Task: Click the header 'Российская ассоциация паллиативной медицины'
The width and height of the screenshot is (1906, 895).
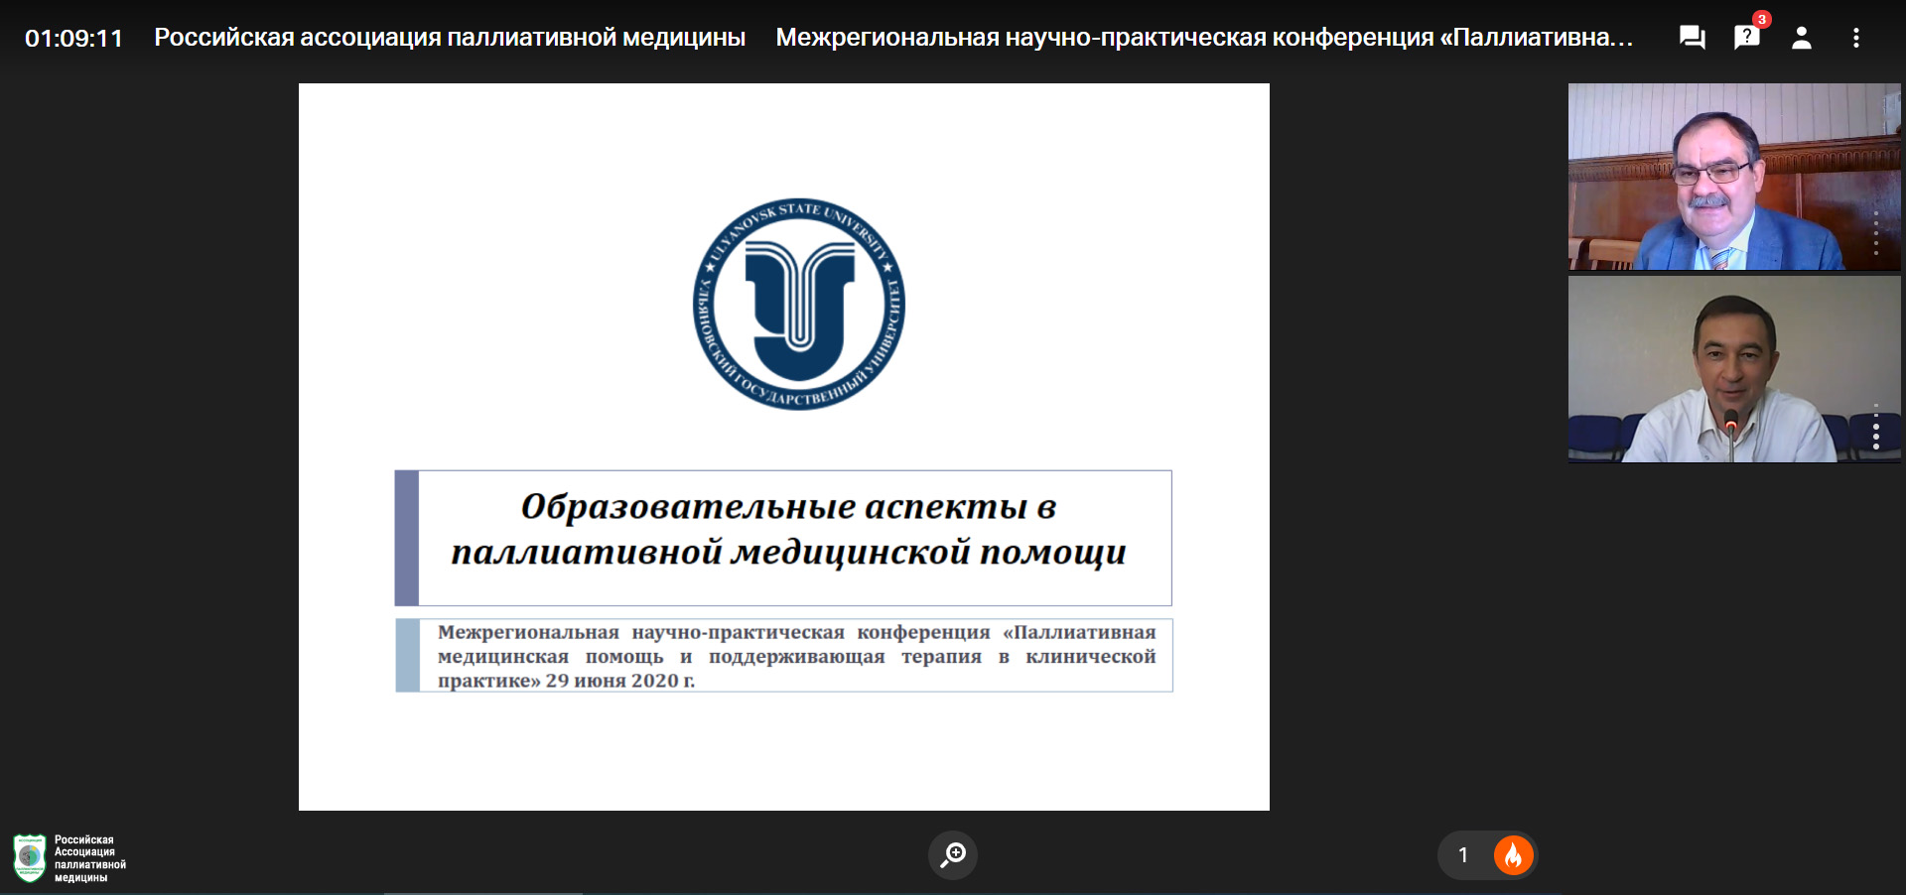Action: click(x=450, y=38)
